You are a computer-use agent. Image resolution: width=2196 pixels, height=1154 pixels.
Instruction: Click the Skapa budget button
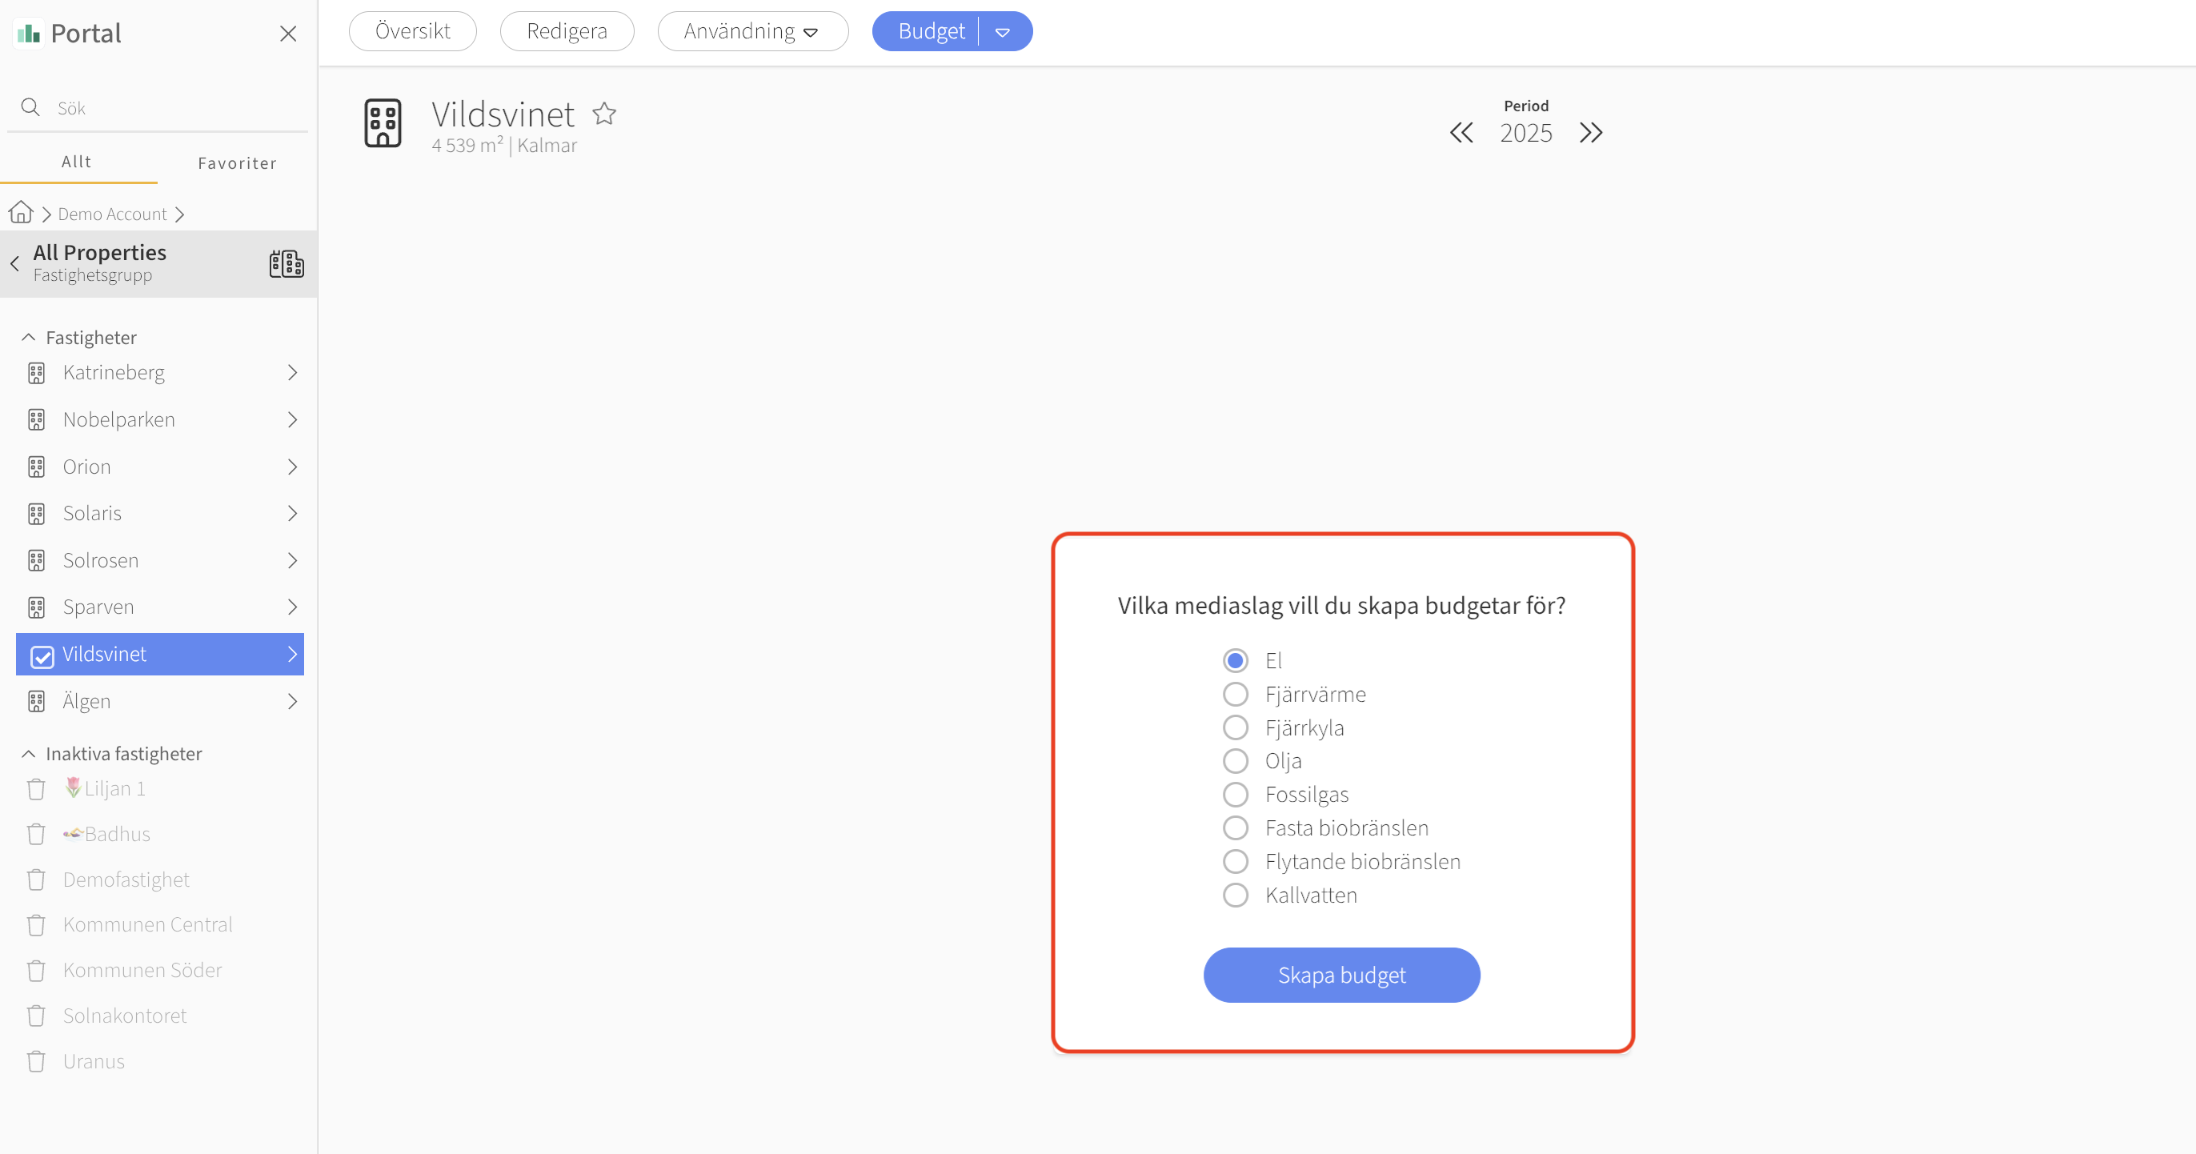[1342, 975]
